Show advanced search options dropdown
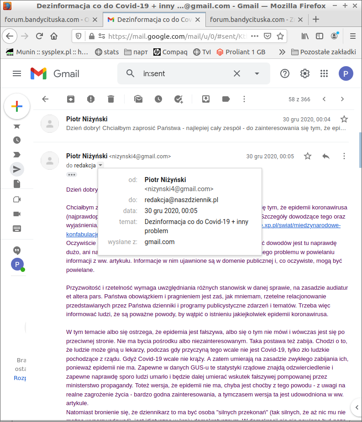Screen dimensions: 362x422 click(x=257, y=73)
